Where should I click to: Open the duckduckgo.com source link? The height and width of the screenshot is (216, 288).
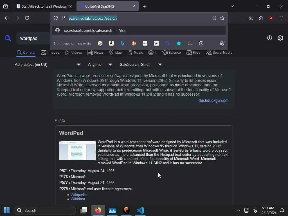213,100
